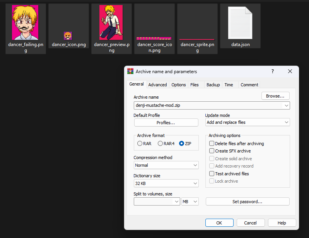Select the dancer_icon.png file icon
The height and width of the screenshot is (238, 309).
(68, 36)
